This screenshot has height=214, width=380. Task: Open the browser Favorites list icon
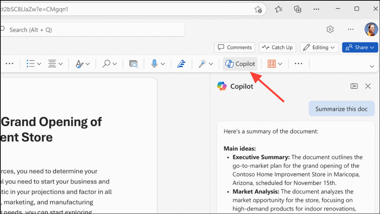click(x=279, y=9)
